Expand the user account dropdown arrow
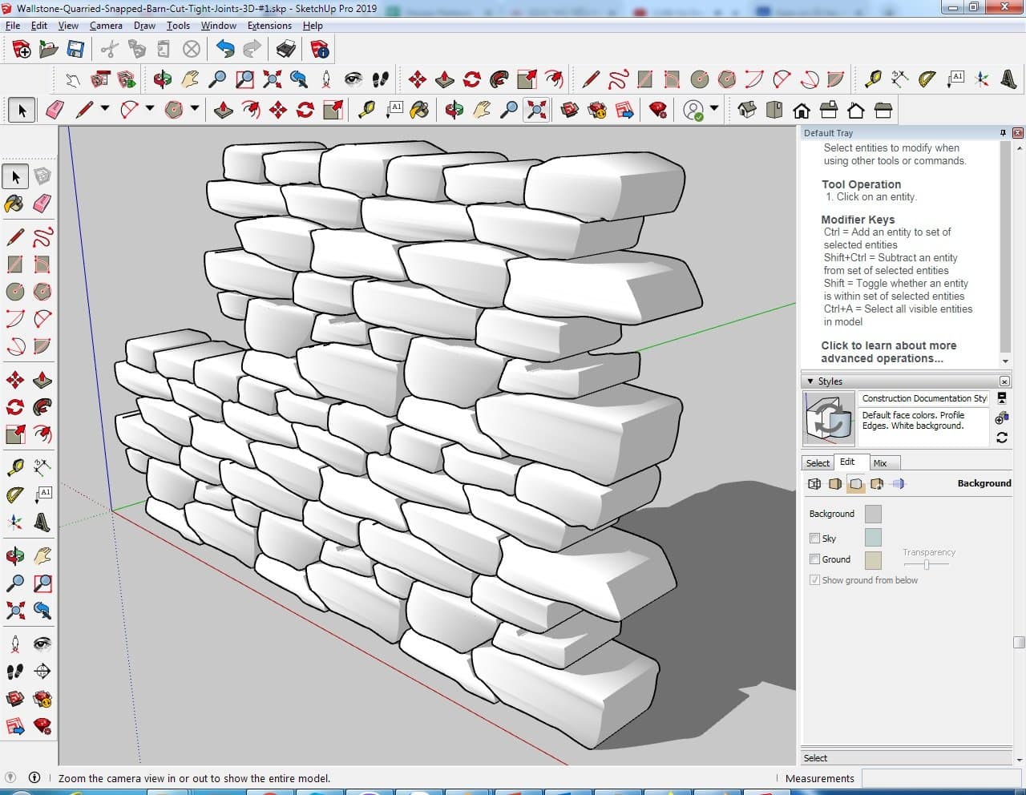Viewport: 1026px width, 795px height. point(714,108)
